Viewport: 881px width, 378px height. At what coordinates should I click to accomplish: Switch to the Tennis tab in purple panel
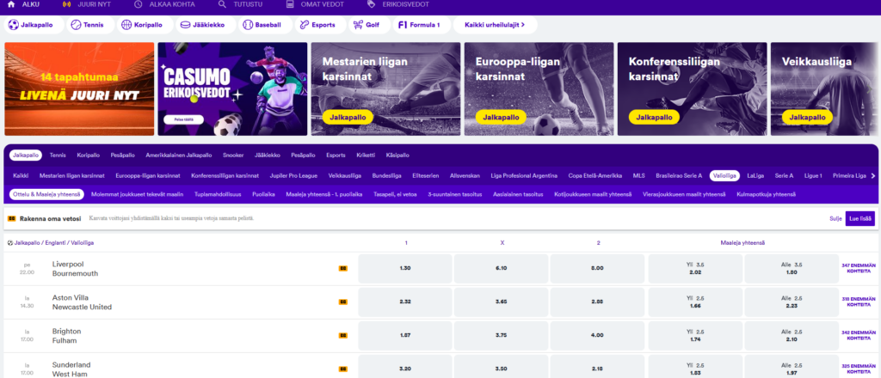coord(58,155)
